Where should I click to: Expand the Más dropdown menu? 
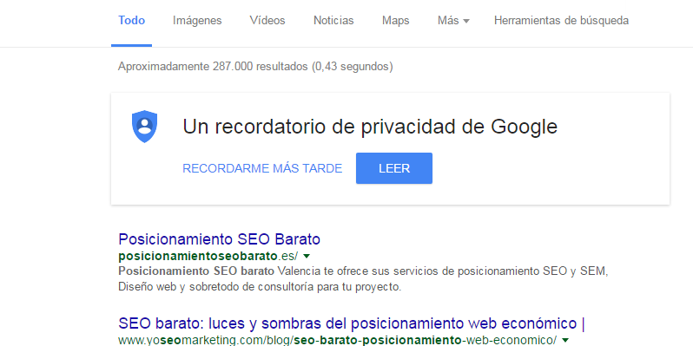453,20
